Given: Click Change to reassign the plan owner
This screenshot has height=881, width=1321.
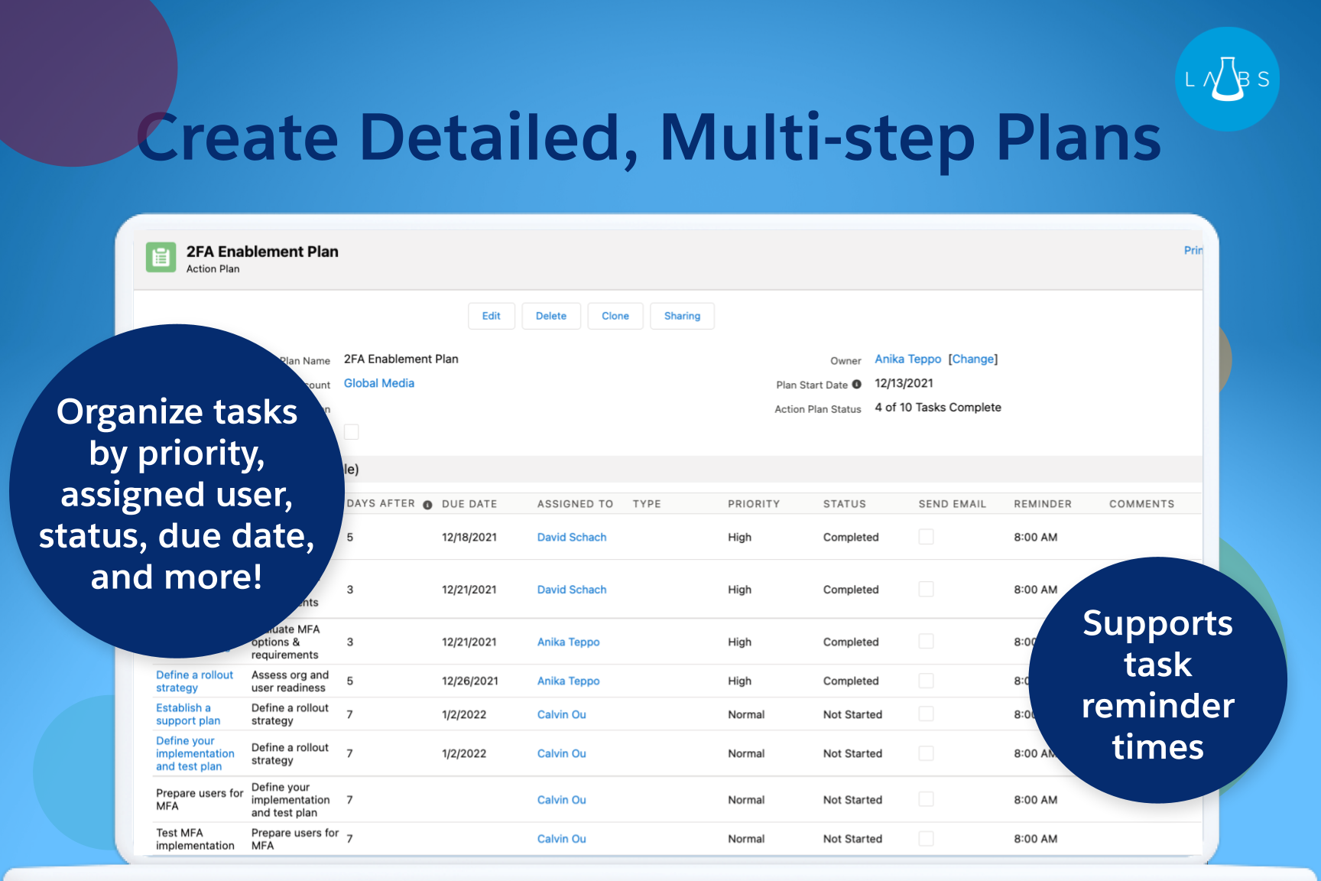Looking at the screenshot, I should tap(974, 359).
